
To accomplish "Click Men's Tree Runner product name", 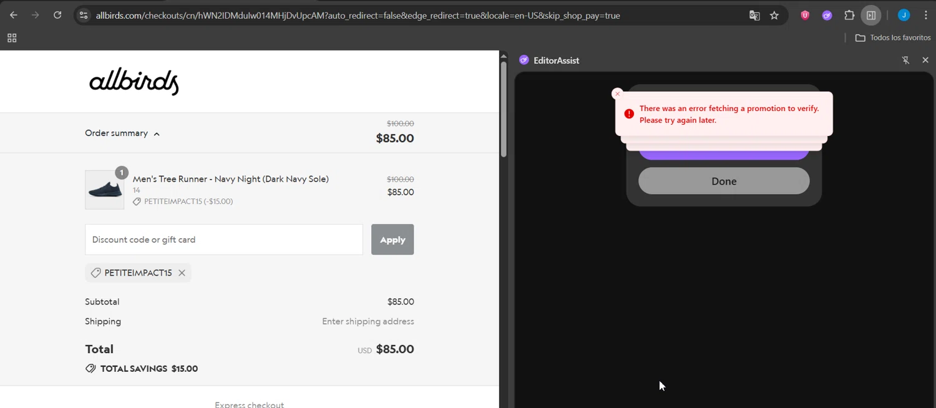I will [x=231, y=179].
